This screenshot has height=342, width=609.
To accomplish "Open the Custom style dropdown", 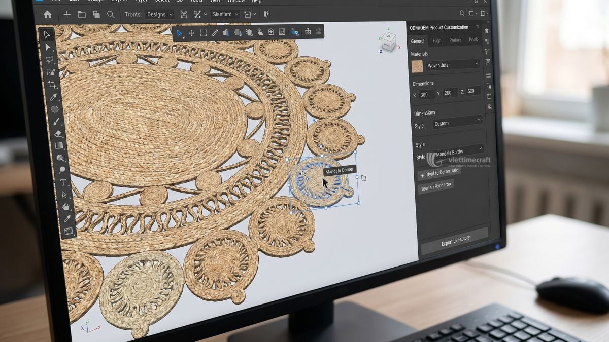I will pos(457,122).
